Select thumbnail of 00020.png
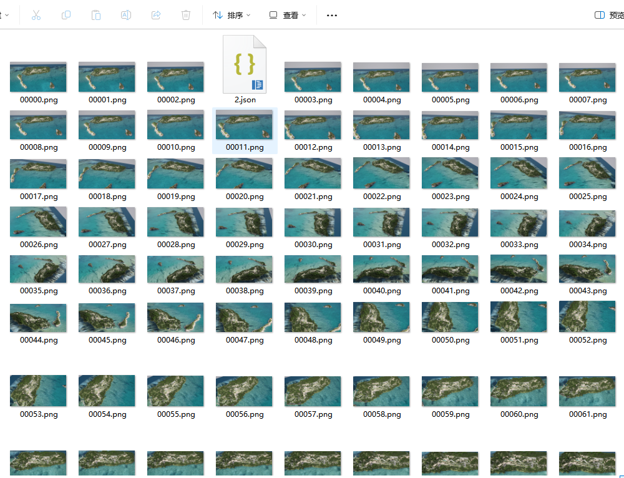Image resolution: width=624 pixels, height=478 pixels. point(245,173)
